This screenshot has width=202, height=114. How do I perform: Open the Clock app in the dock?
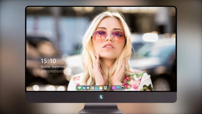coord(88,88)
